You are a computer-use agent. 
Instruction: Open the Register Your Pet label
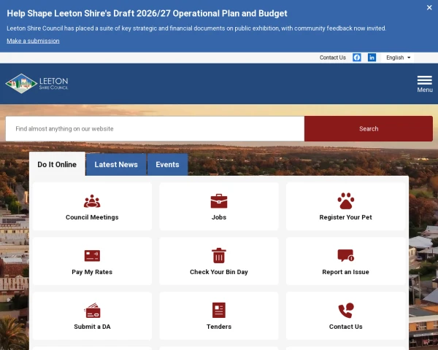tap(345, 217)
